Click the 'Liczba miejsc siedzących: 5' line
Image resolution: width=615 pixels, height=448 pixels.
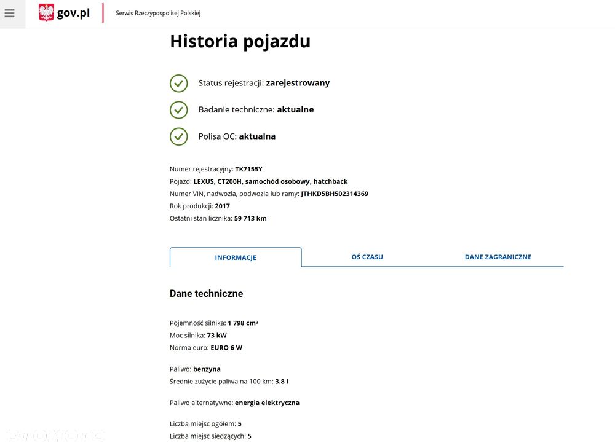click(x=210, y=436)
